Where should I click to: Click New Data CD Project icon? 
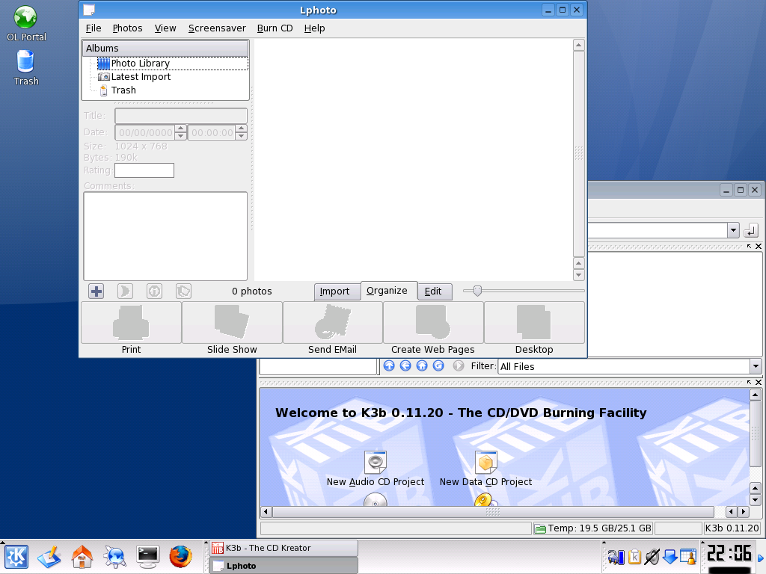tap(485, 462)
